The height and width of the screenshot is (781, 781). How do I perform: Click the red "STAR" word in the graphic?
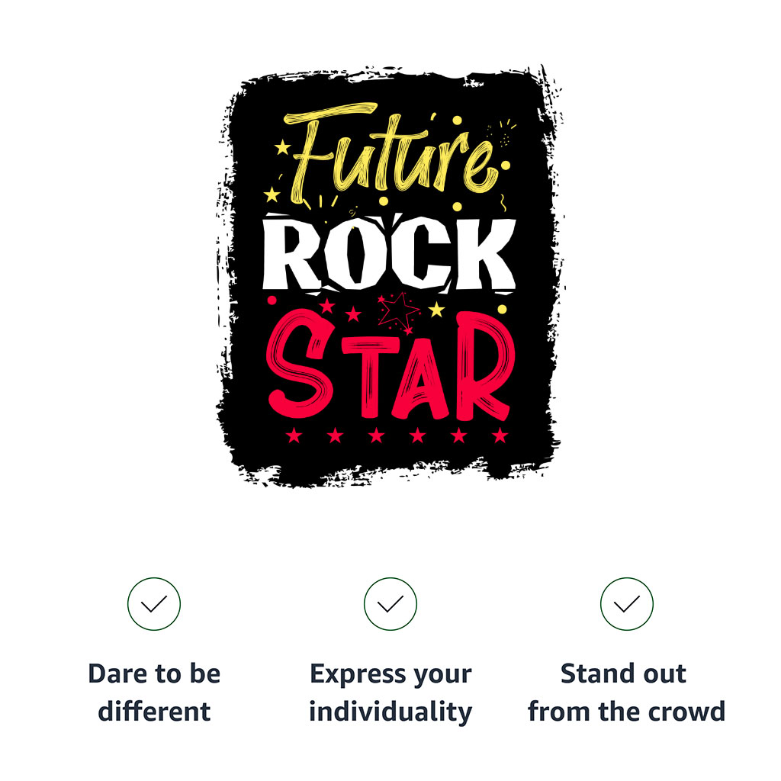[x=387, y=368]
